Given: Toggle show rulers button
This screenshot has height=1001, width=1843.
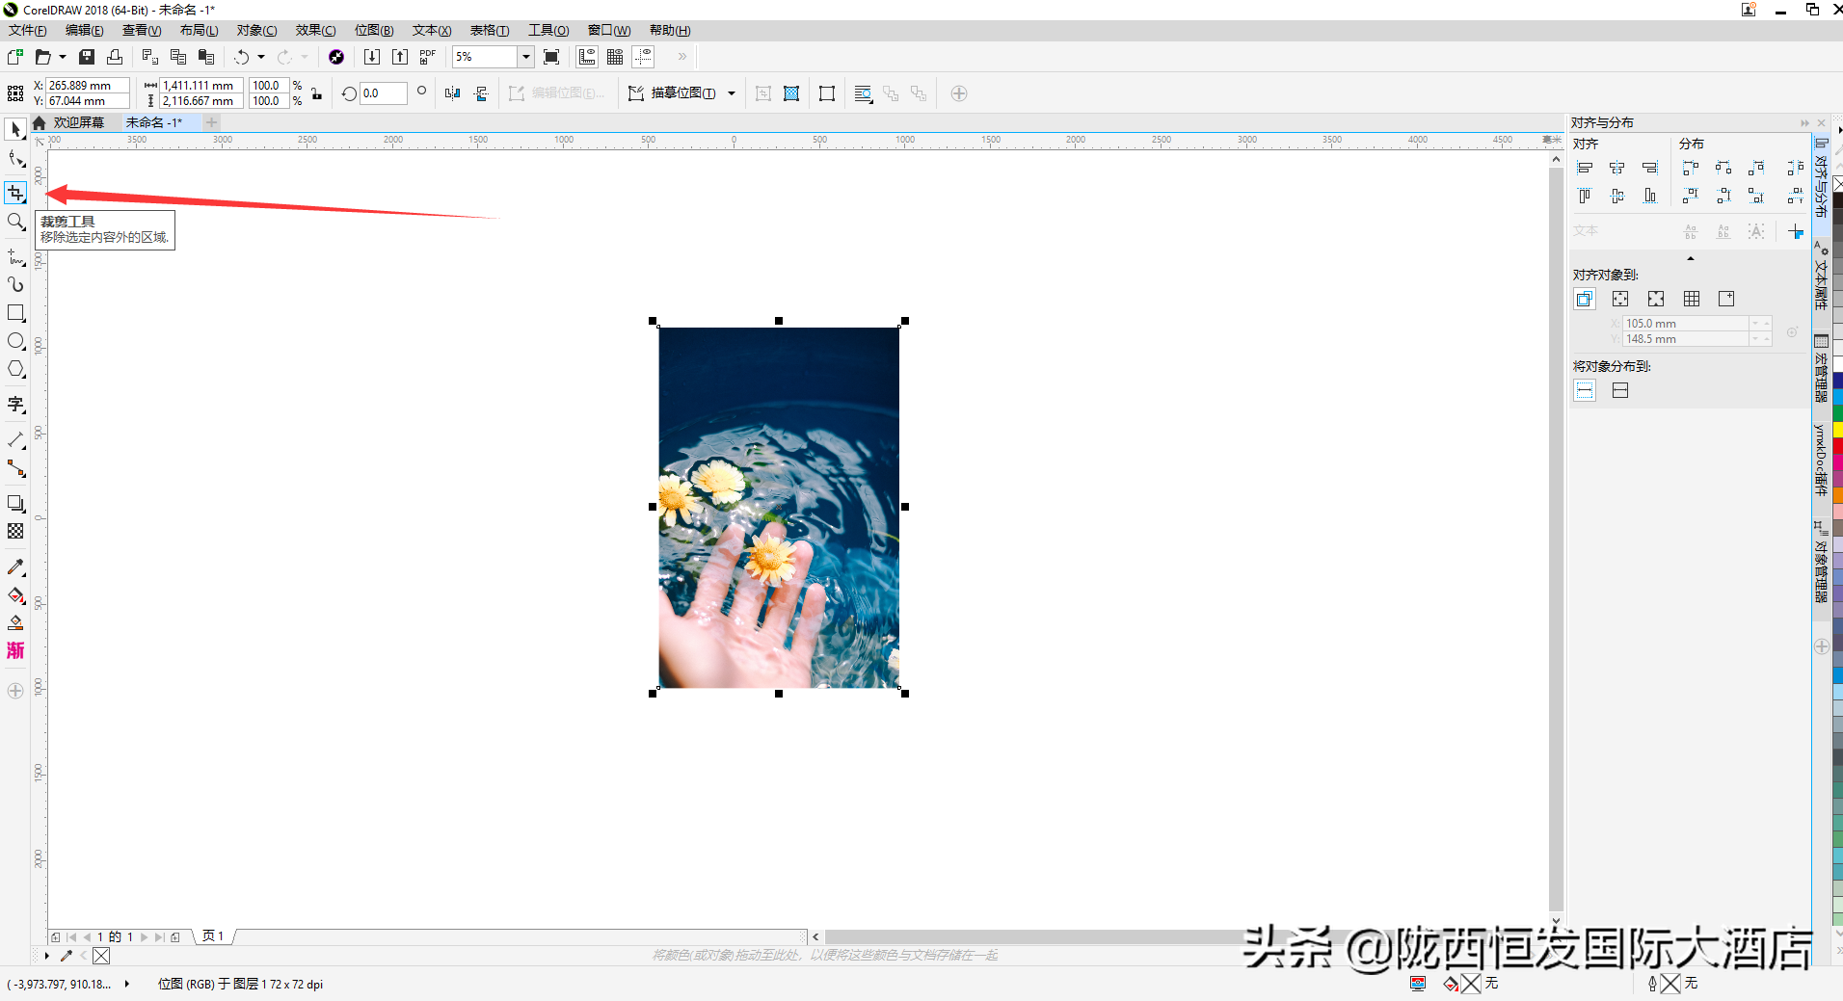Looking at the screenshot, I should coord(587,57).
